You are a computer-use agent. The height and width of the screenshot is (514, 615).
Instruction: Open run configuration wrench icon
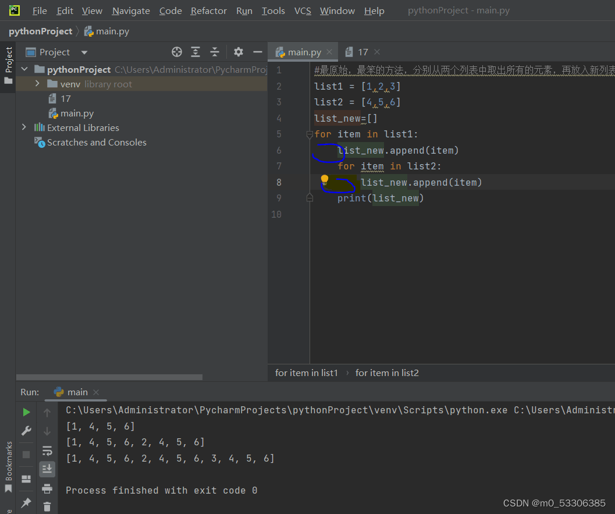coord(26,431)
